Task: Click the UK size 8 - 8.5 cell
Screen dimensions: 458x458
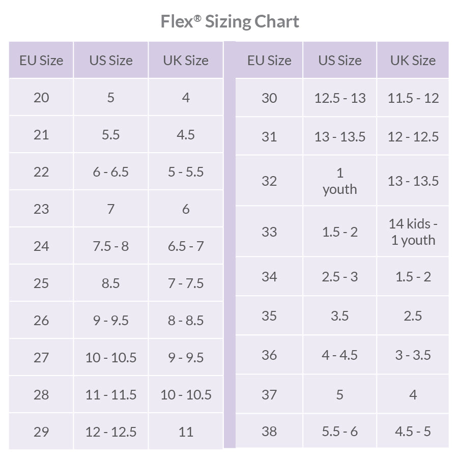Action: [186, 320]
